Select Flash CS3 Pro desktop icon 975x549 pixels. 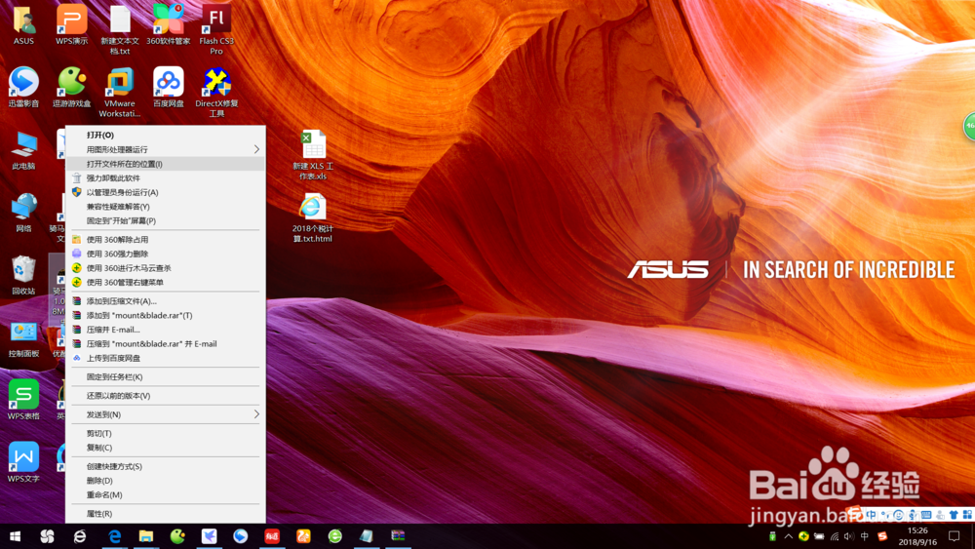216,30
